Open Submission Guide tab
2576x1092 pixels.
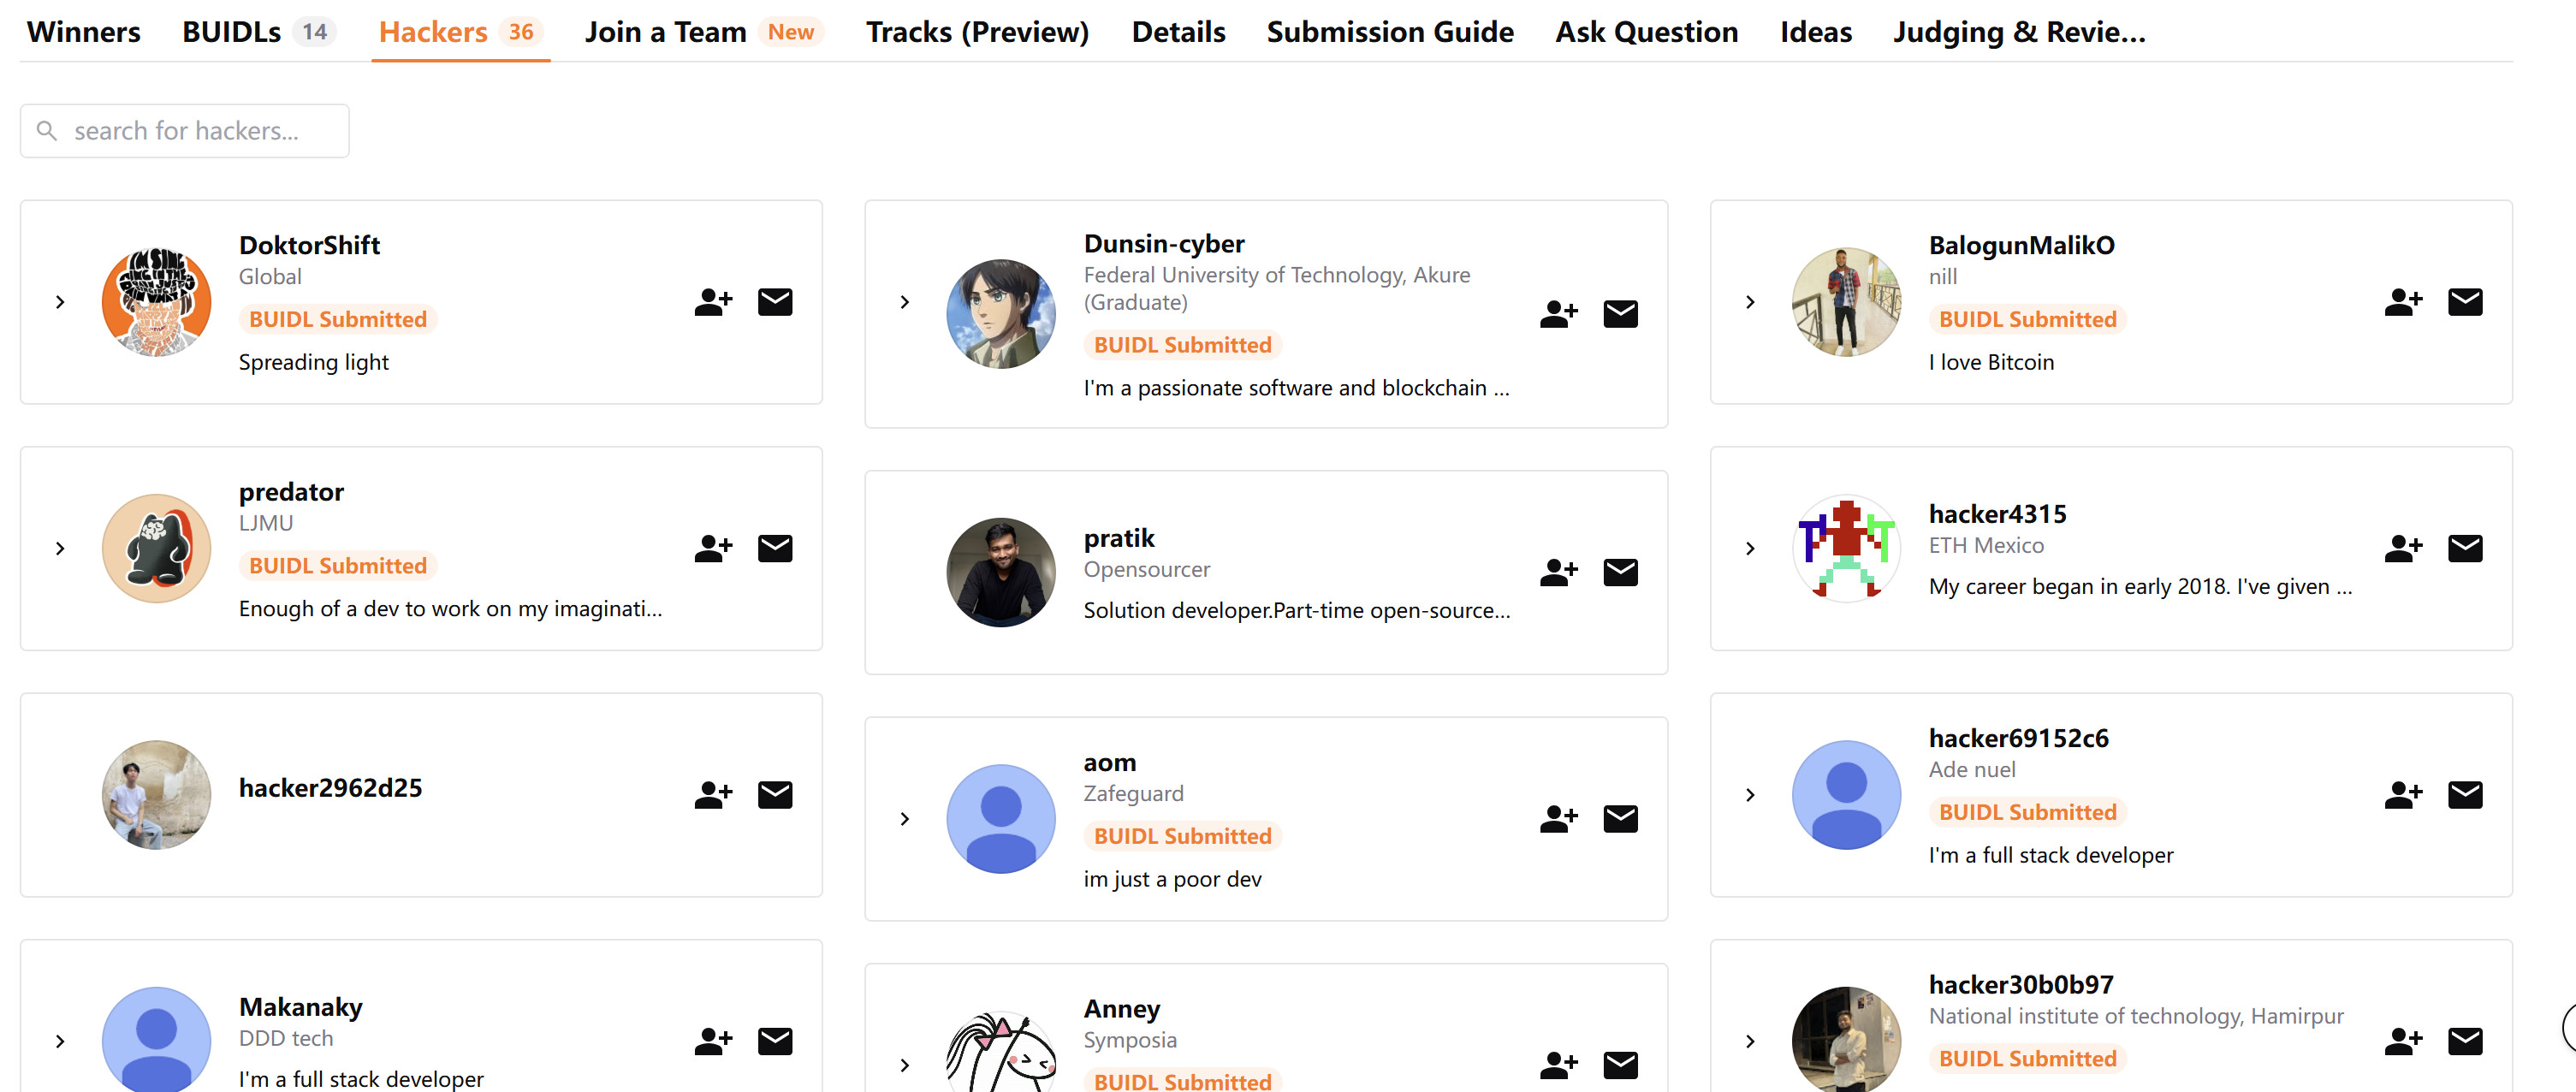click(1390, 32)
